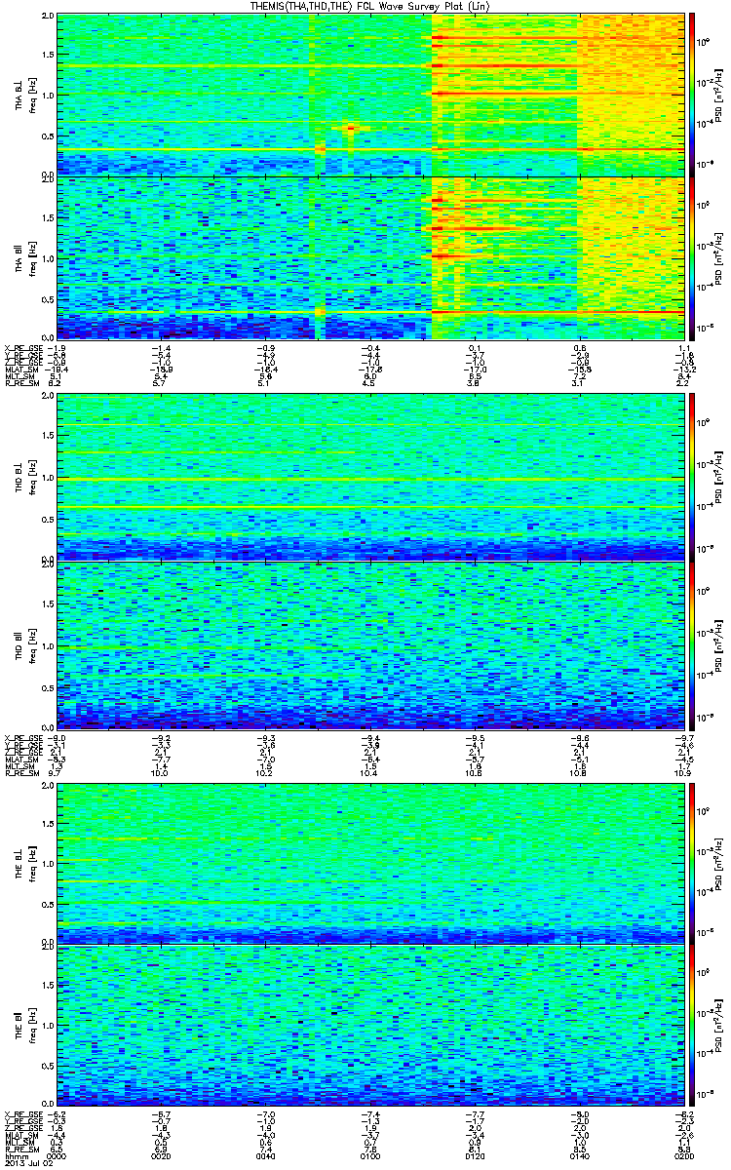Click the color bar beside THA B-parallel panel
731x1170 pixels.
click(693, 257)
